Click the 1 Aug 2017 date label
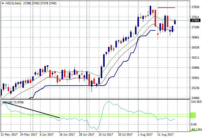Screen dimensions: 202x138 145,135
